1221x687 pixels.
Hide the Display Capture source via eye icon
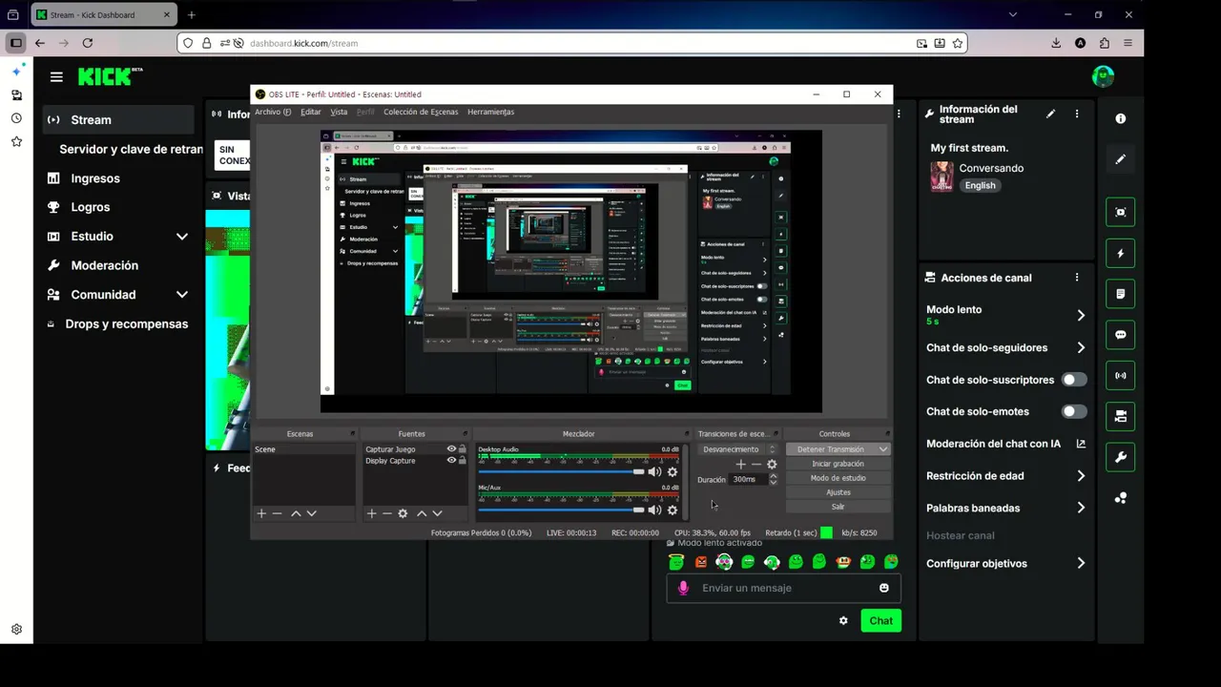tap(452, 461)
